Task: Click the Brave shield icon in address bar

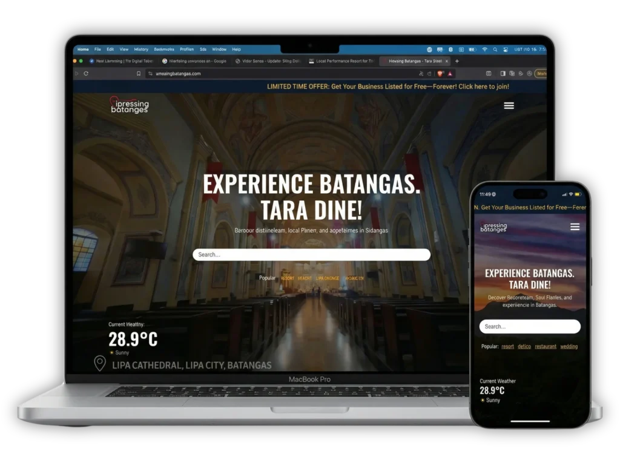Action: pyautogui.click(x=441, y=73)
